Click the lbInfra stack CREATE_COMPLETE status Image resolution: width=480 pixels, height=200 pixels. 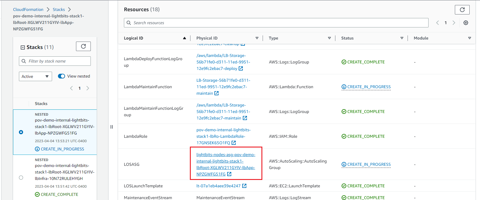pyautogui.click(x=56, y=194)
